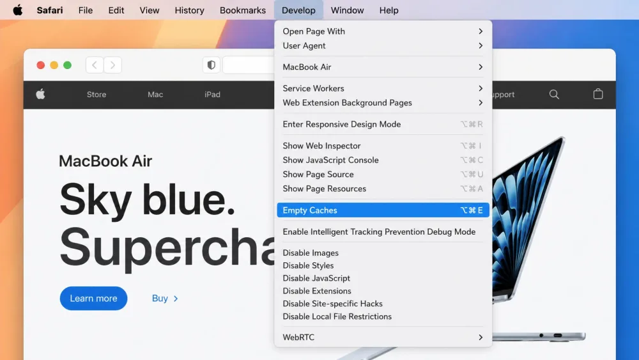Screen dimensions: 639x360
Task: Open the Bookmarks menu
Action: coord(242,10)
